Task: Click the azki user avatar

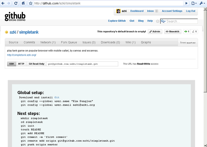Action: point(118,11)
